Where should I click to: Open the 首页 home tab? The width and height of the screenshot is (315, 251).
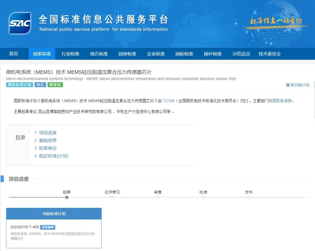point(13,54)
